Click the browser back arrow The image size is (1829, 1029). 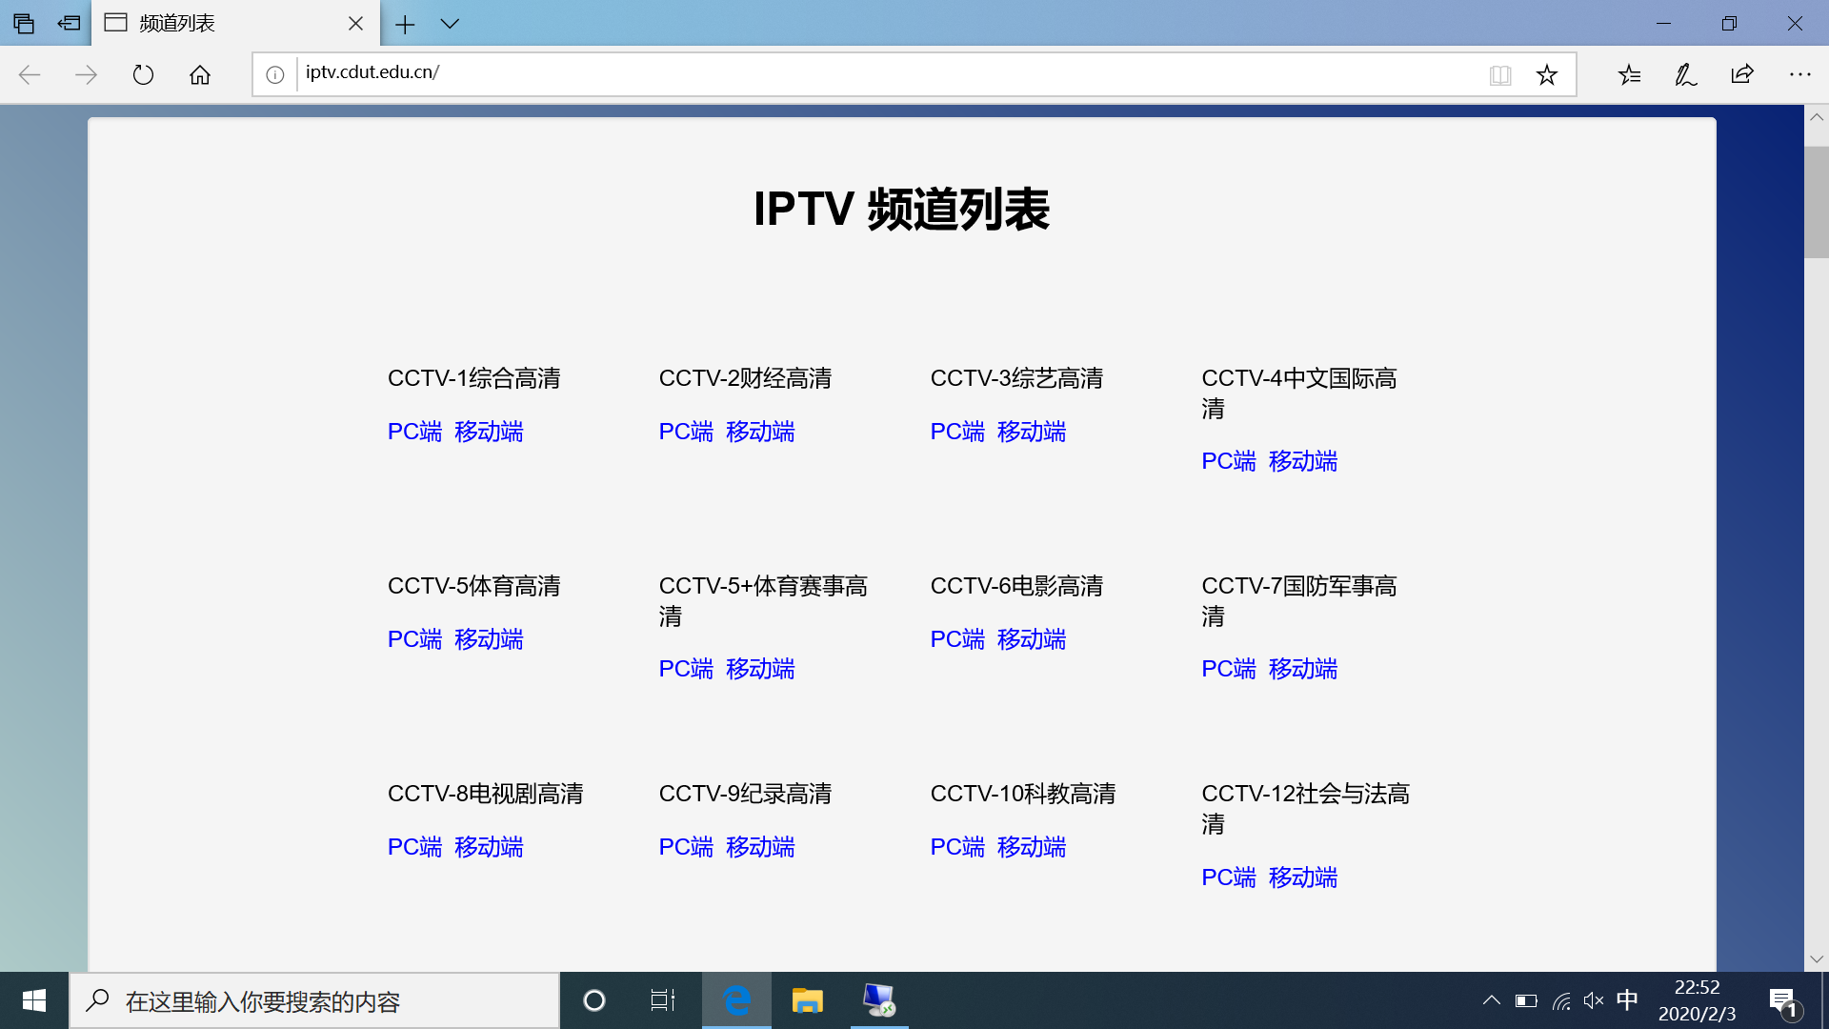click(x=30, y=74)
